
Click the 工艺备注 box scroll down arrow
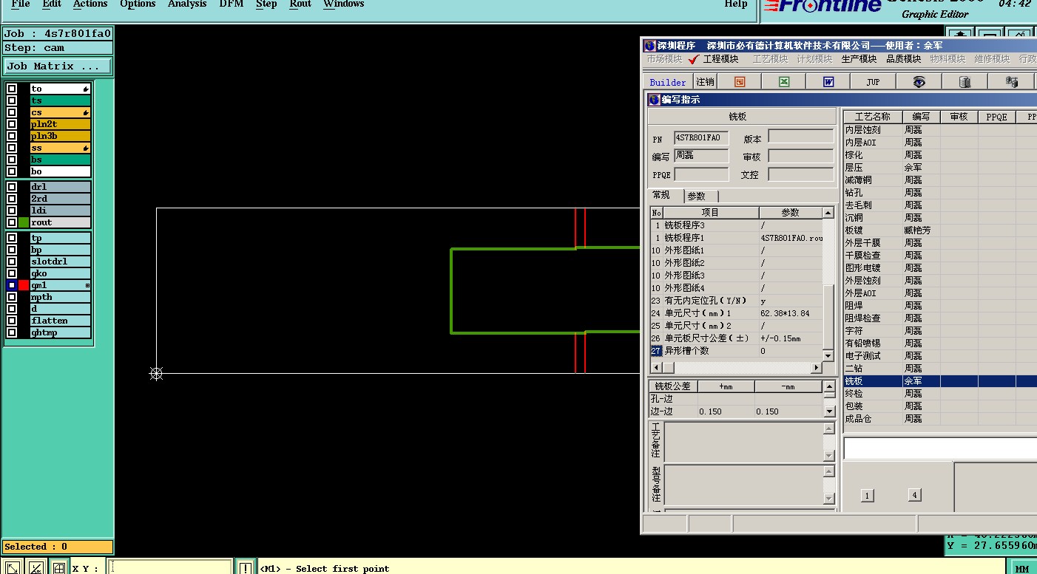click(x=829, y=456)
